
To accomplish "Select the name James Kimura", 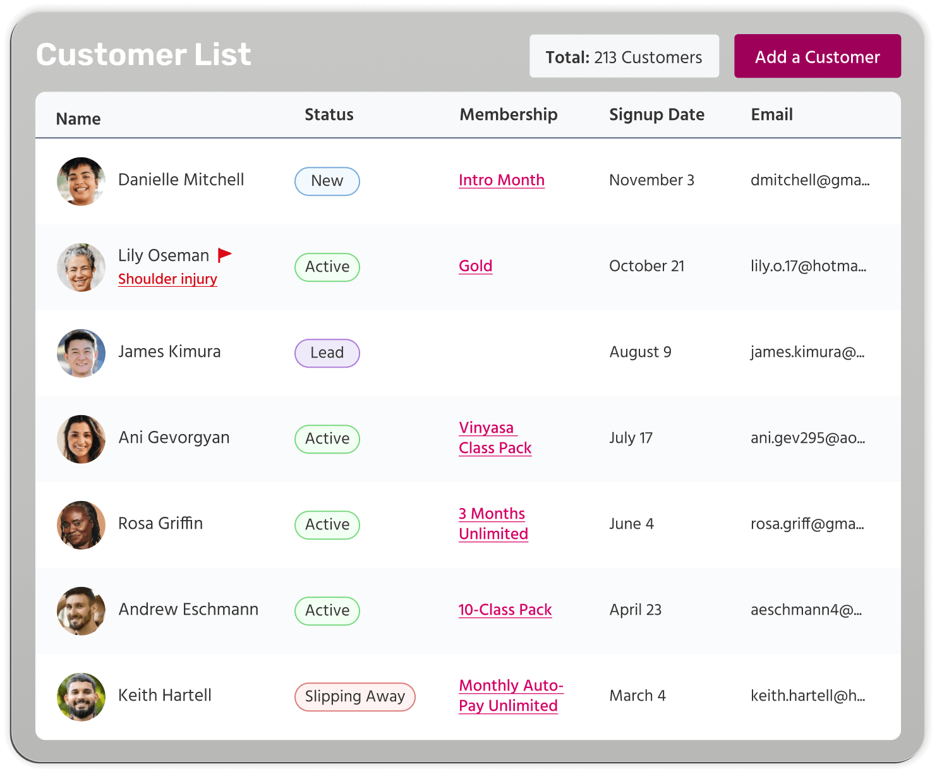I will point(169,352).
